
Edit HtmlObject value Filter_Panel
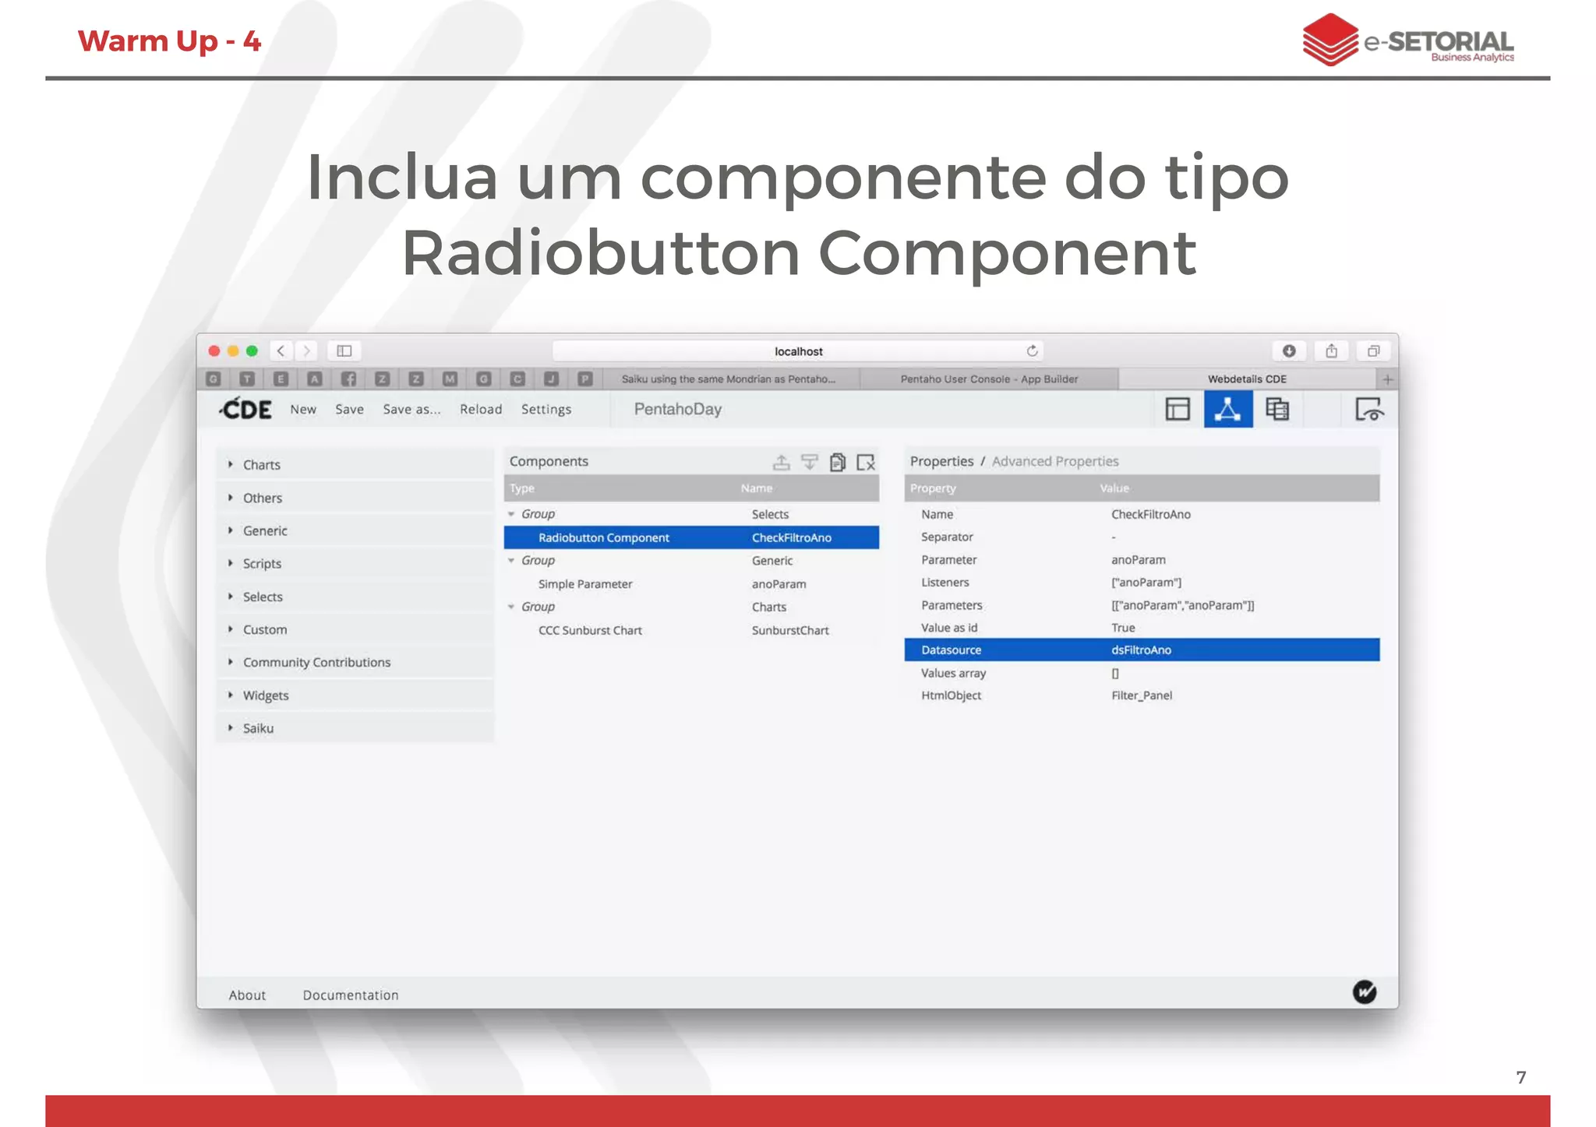(1141, 696)
